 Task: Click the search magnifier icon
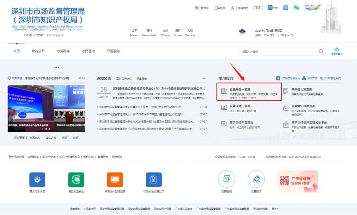(321, 52)
